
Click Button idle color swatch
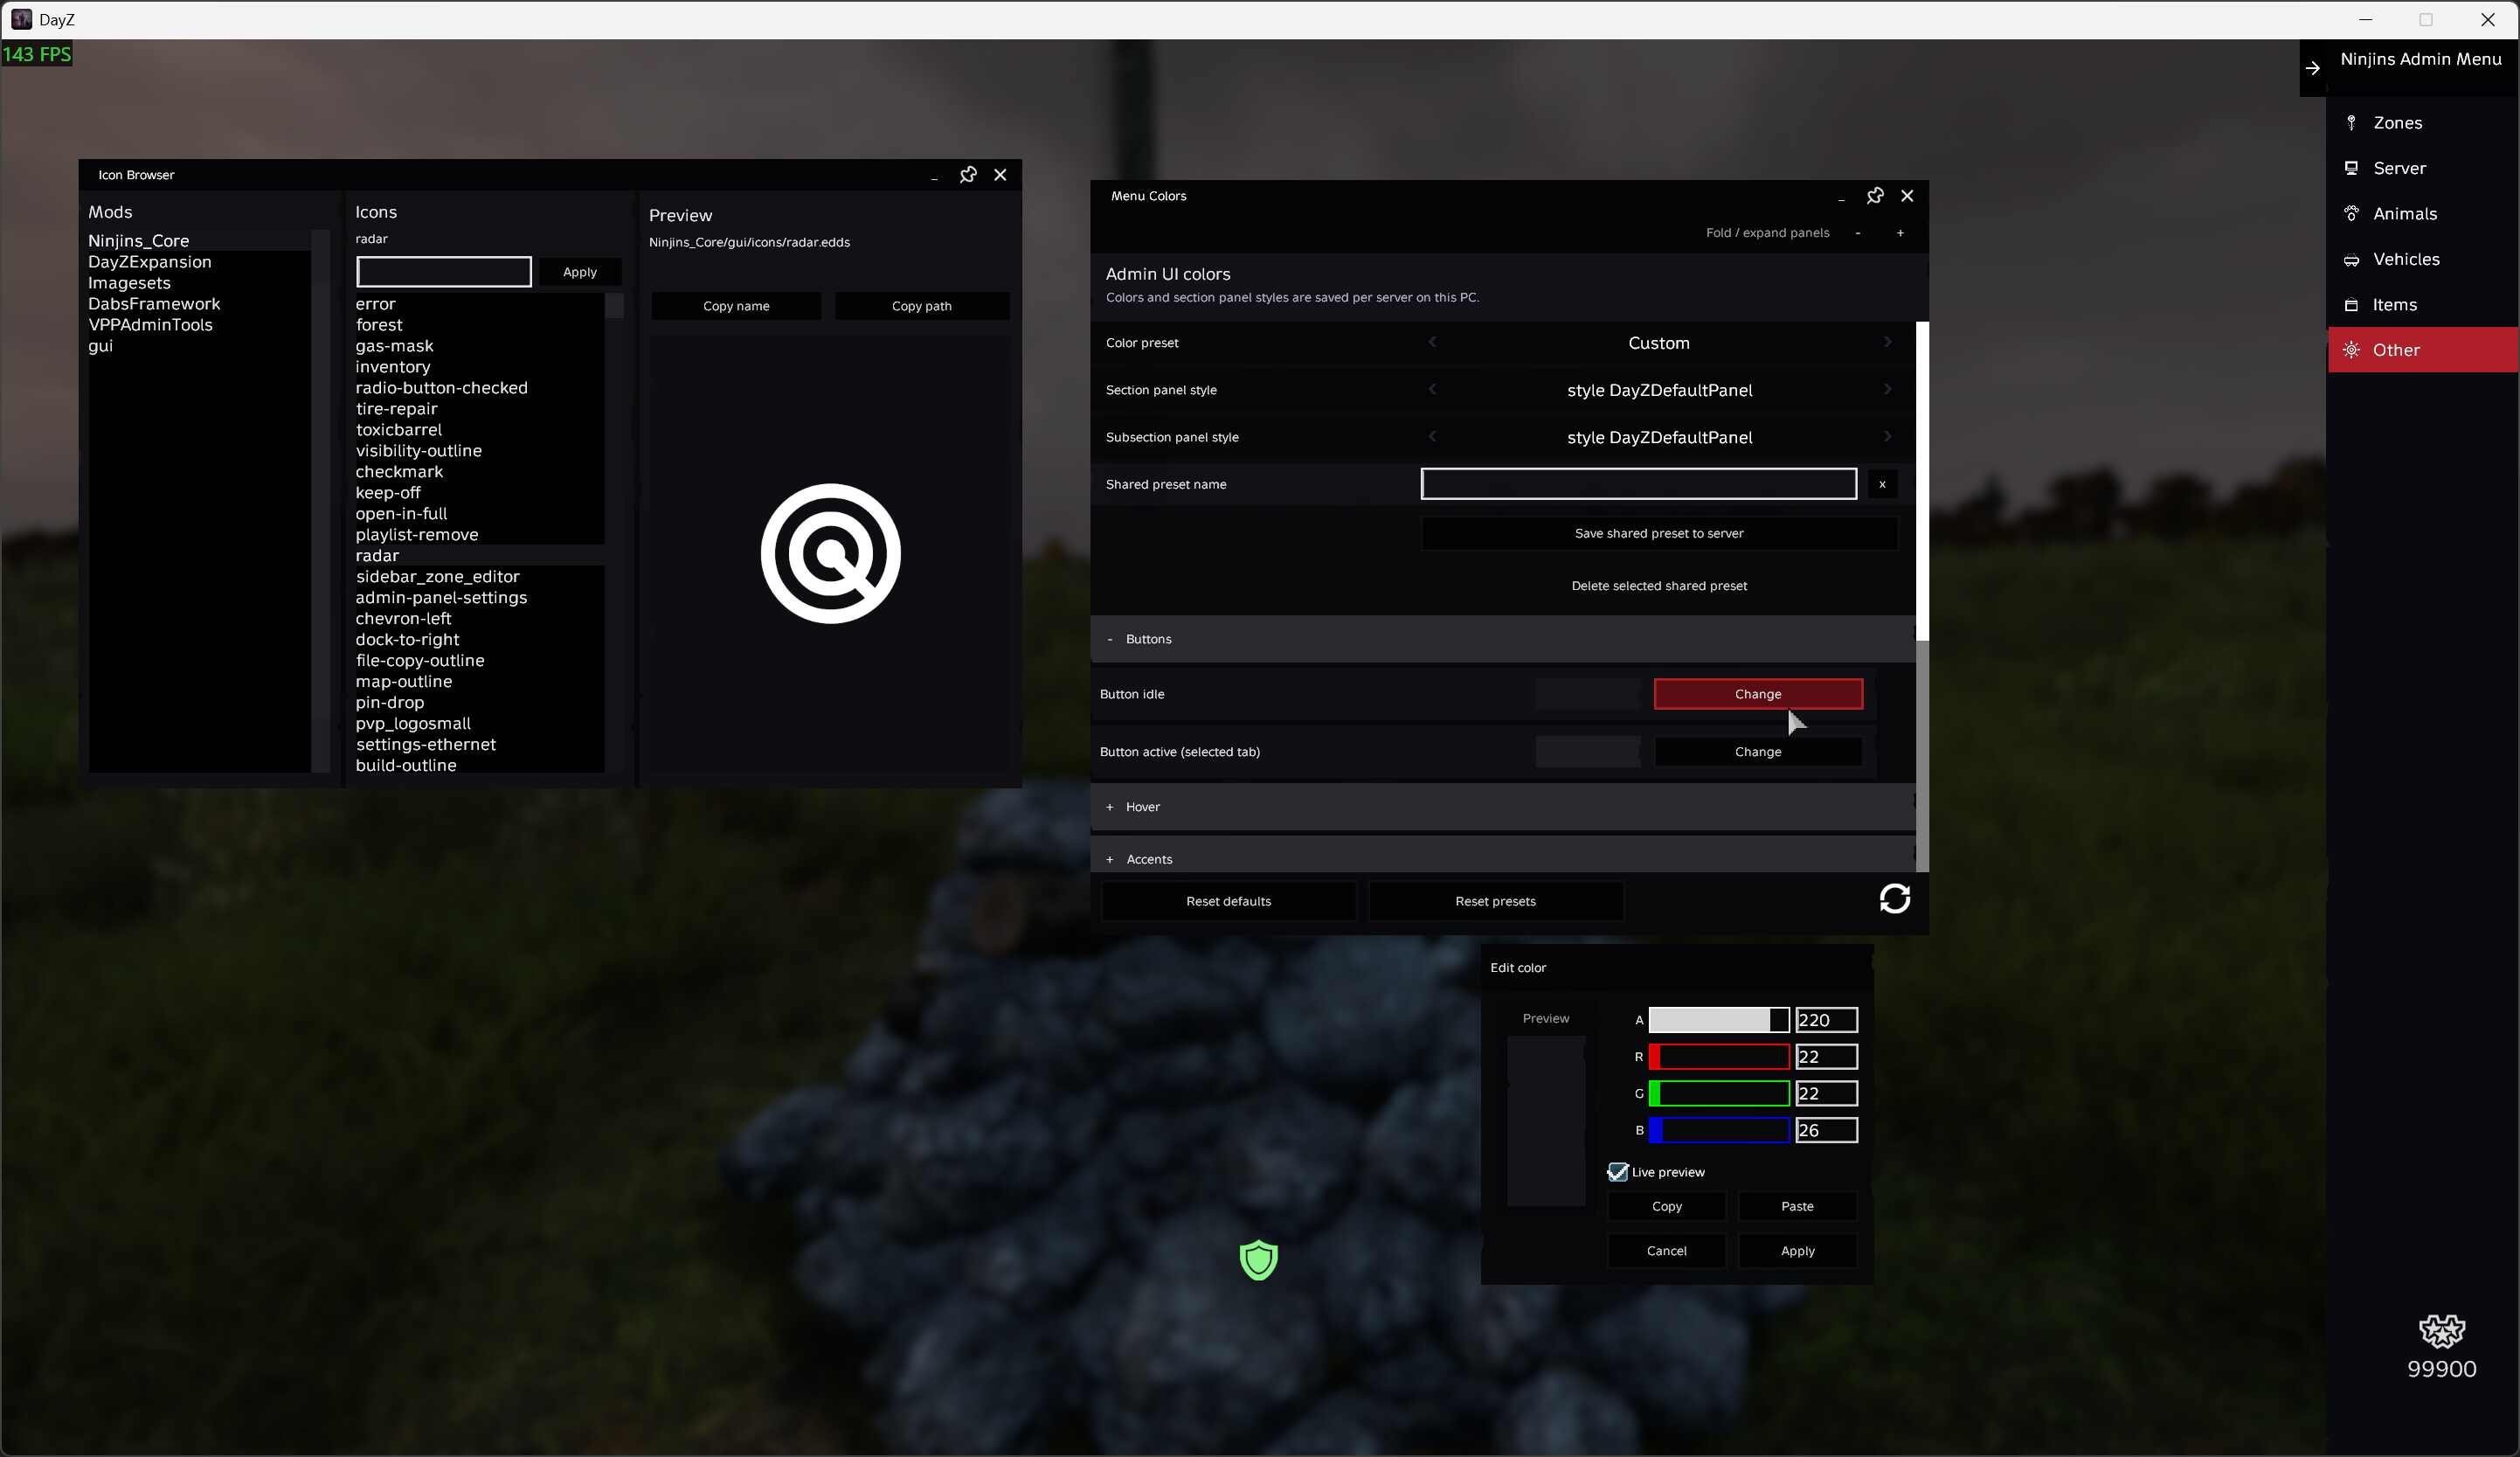pyautogui.click(x=1588, y=694)
